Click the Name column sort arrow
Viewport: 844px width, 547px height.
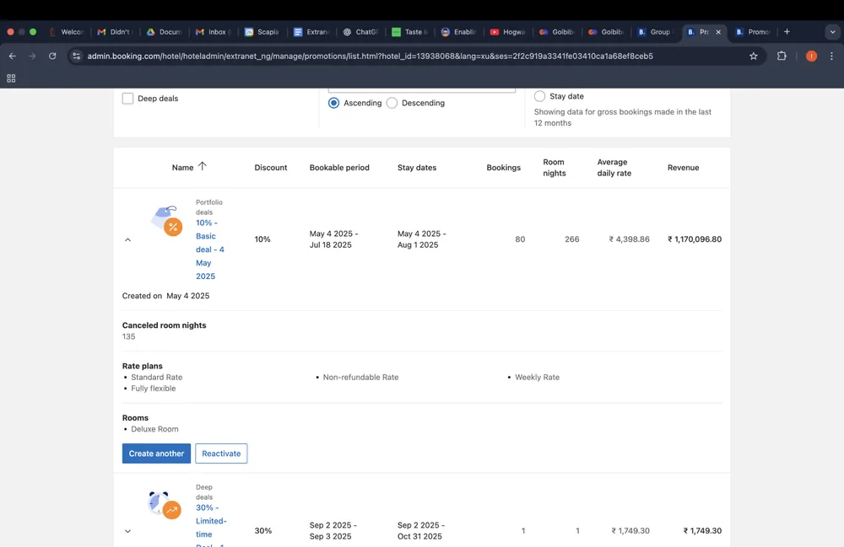(x=203, y=167)
